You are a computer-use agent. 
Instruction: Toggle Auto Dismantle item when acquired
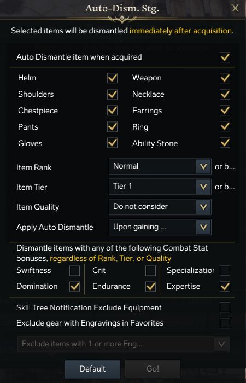coord(225,57)
